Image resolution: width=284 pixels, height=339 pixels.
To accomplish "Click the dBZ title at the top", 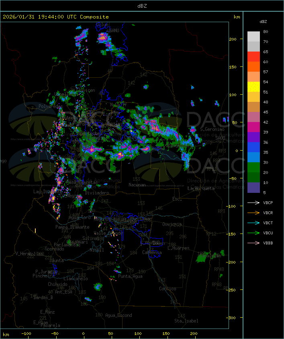I will click(142, 6).
